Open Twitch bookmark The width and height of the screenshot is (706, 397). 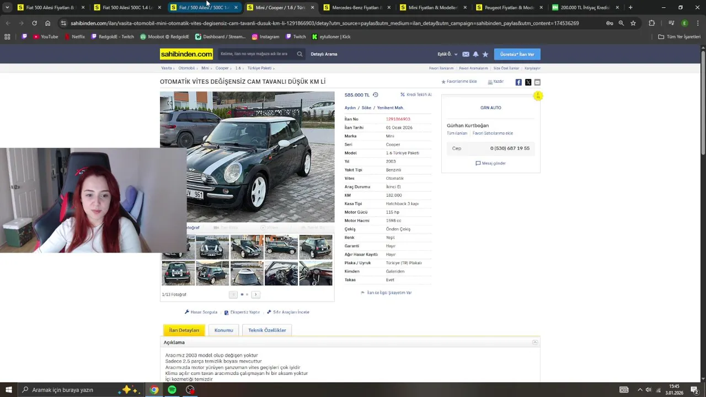click(295, 36)
